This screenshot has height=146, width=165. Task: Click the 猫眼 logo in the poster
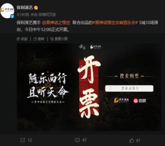tap(140, 101)
